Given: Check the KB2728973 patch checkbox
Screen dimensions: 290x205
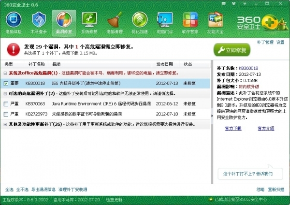Looking at the screenshot, I should [6, 114].
